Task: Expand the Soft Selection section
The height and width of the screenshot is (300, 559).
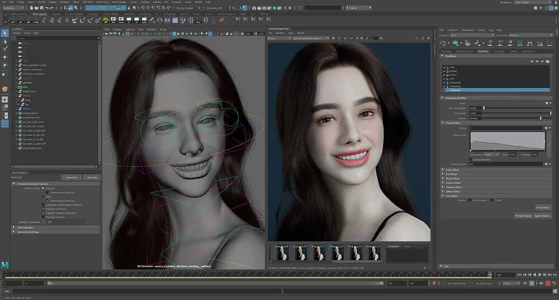Action: (x=14, y=227)
